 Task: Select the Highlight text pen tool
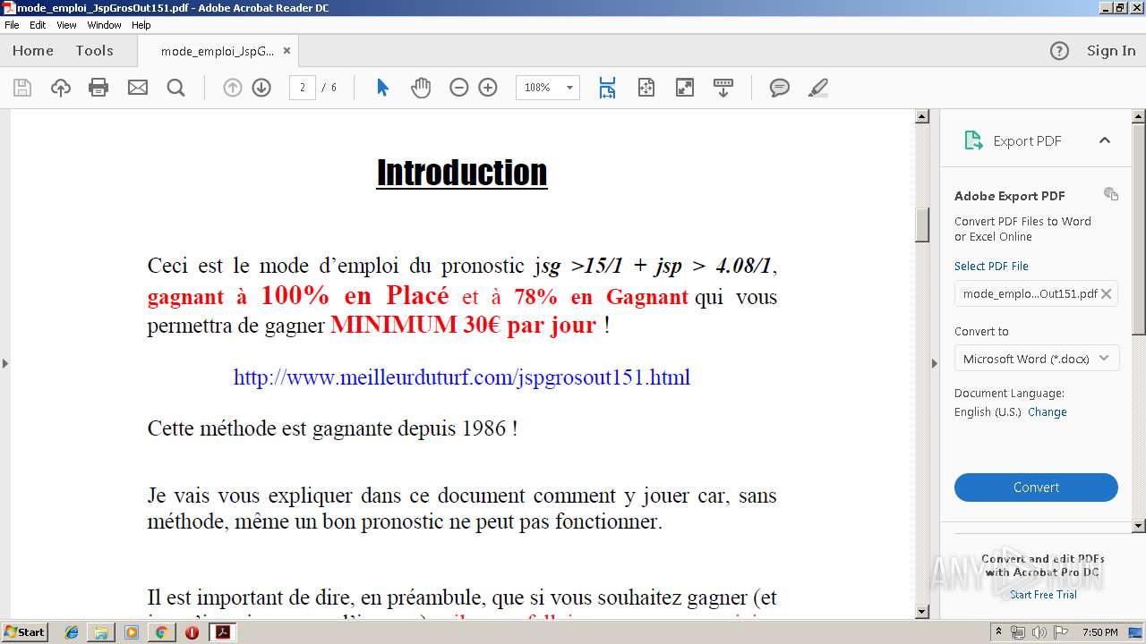(817, 88)
